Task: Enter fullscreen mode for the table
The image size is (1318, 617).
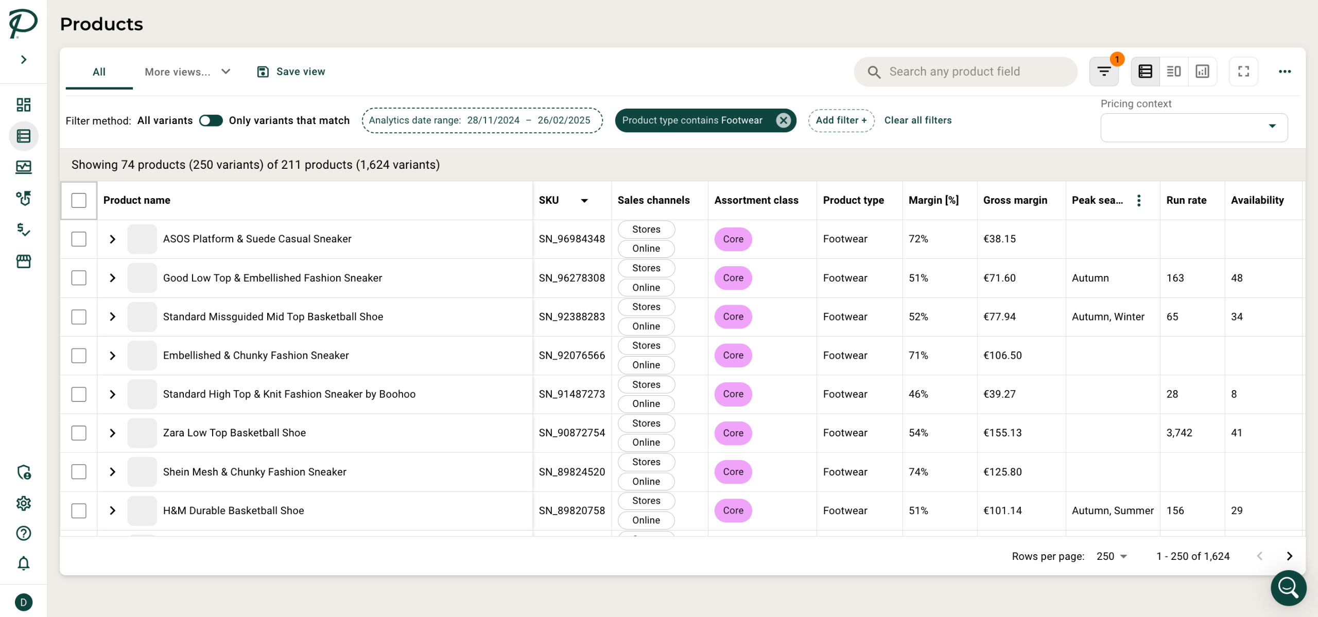Action: [x=1243, y=72]
